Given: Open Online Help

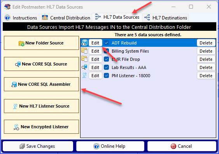Looking at the screenshot, I should click(x=110, y=146).
